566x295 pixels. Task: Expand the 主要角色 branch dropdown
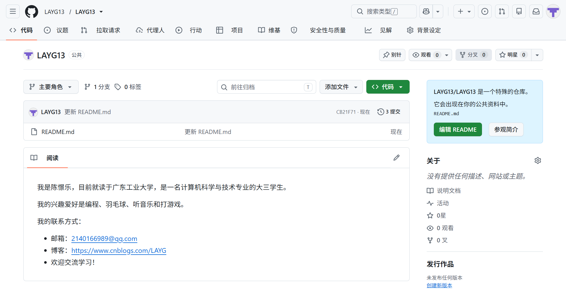(51, 87)
